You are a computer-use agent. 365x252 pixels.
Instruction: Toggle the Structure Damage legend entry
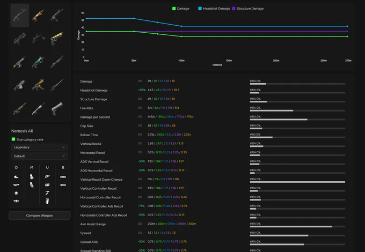click(247, 9)
